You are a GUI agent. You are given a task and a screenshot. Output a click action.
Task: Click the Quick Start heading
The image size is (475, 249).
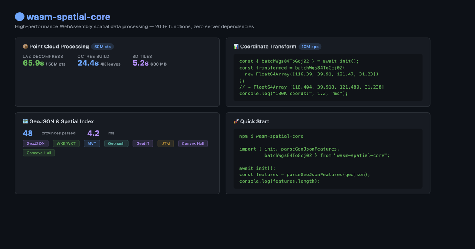coord(255,121)
